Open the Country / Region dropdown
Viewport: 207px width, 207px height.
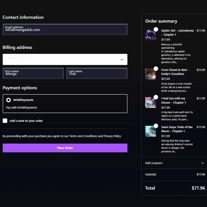(x=65, y=59)
